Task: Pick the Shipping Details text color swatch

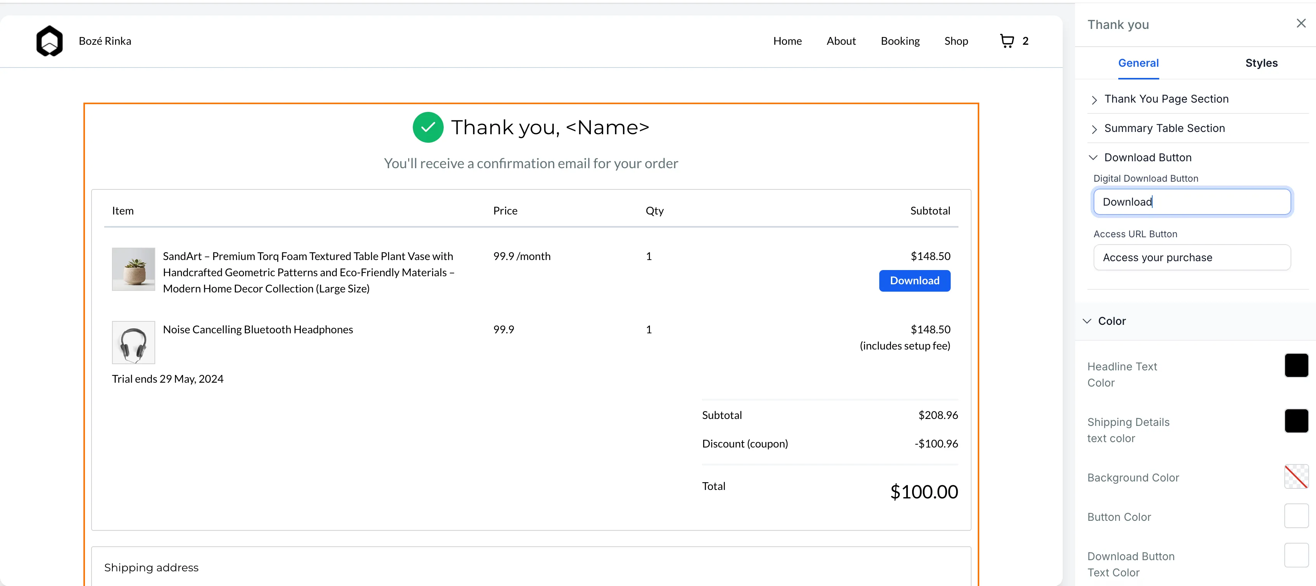Action: coord(1296,421)
